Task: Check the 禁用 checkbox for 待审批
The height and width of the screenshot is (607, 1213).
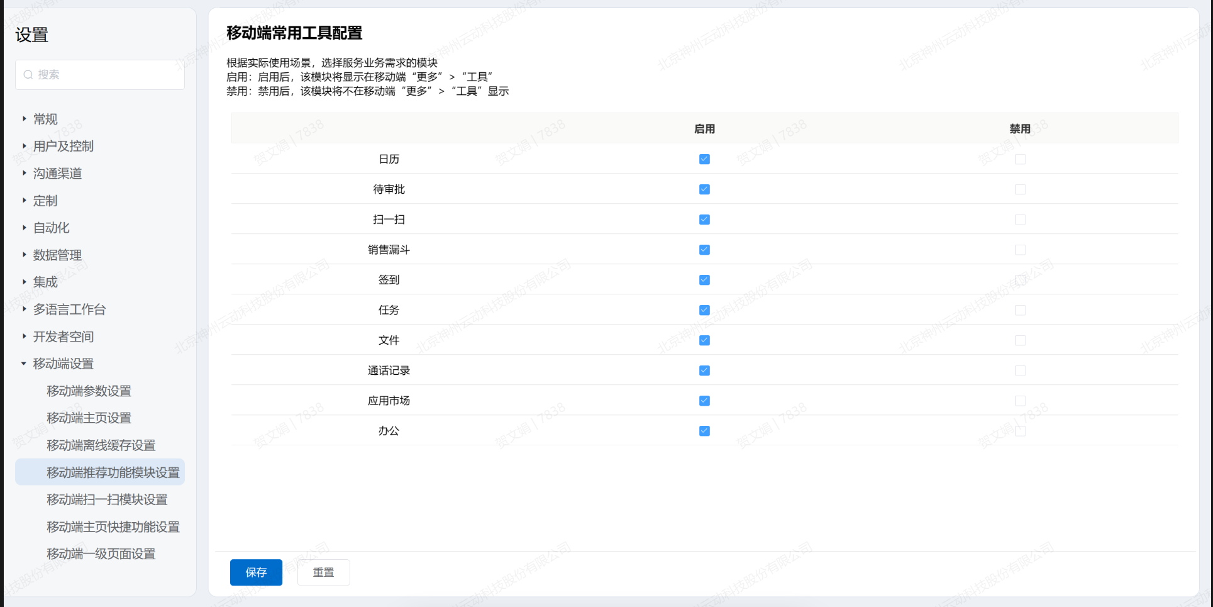Action: pos(1020,189)
